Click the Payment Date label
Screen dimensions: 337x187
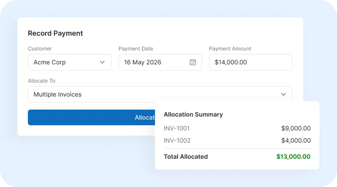pos(135,49)
